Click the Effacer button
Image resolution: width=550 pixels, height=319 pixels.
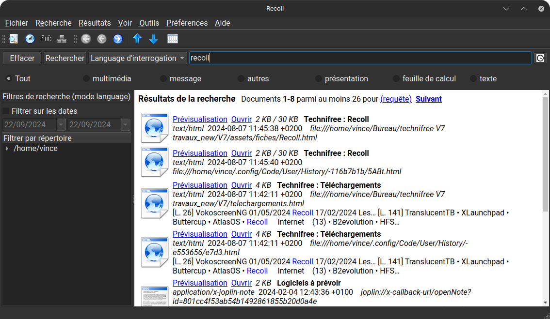click(22, 58)
